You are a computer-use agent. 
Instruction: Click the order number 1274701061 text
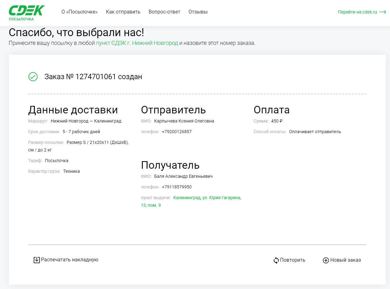click(x=96, y=77)
